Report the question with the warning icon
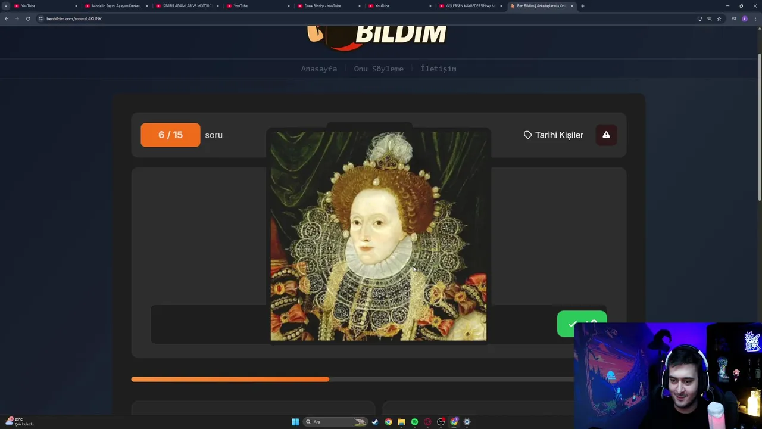 [606, 135]
